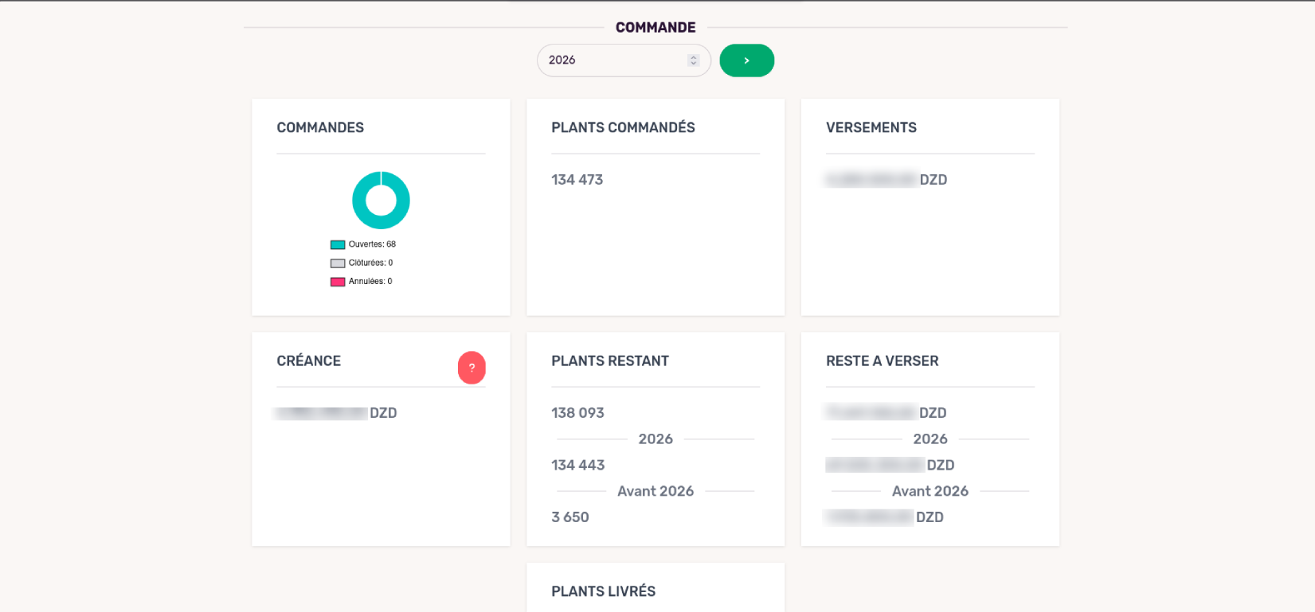The width and height of the screenshot is (1315, 612).
Task: Click the COMMANDES card title
Action: [x=320, y=127]
